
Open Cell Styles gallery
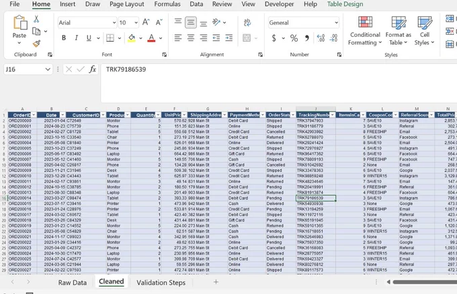(425, 31)
